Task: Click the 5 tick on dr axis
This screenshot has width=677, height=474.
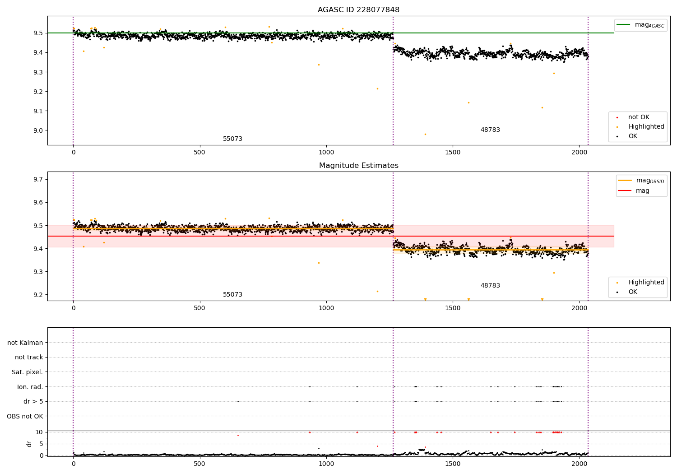Action: coord(41,444)
